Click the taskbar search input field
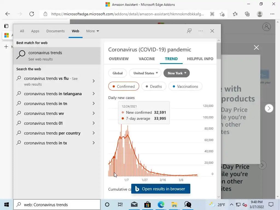Image resolution: width=280 pixels, height=210 pixels. pyautogui.click(x=60, y=205)
